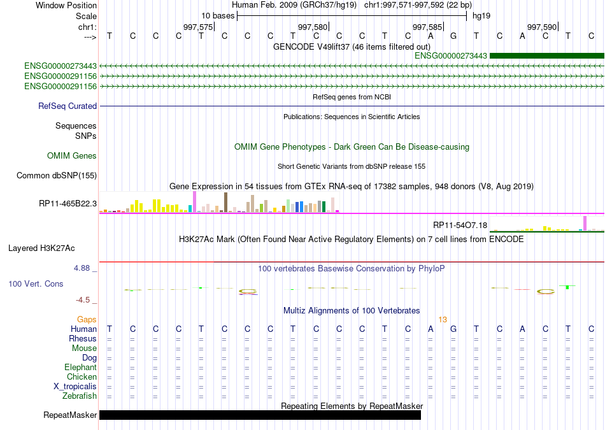Click the 997,590 ruler position marker
The width and height of the screenshot is (605, 430).
542,27
